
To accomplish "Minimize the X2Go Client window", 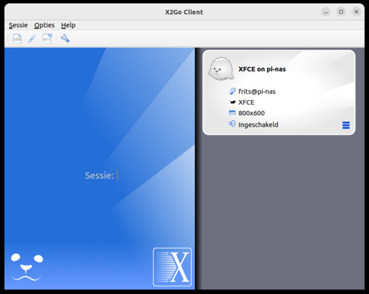I will pyautogui.click(x=326, y=11).
